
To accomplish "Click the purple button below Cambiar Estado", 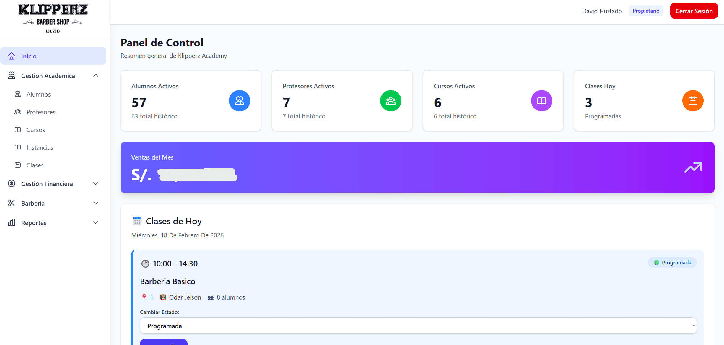I will point(164,342).
